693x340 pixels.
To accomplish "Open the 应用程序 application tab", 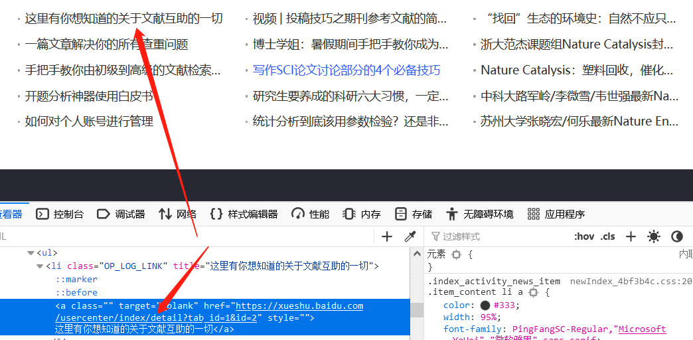I will coord(556,214).
